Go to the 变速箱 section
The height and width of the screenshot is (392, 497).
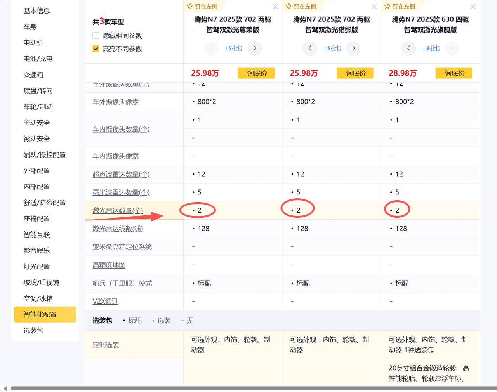[33, 75]
